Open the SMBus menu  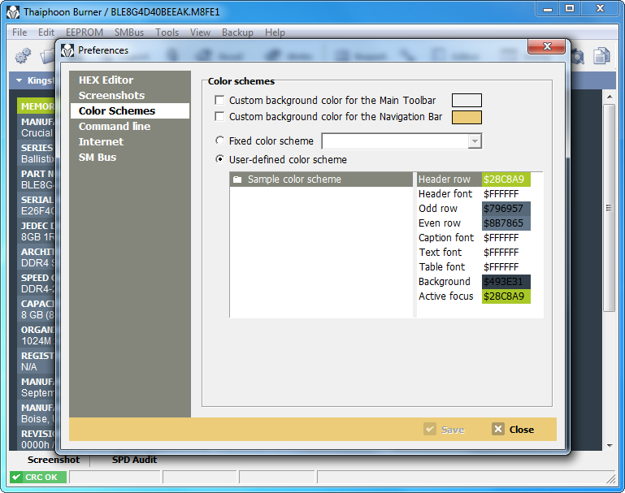(x=129, y=32)
